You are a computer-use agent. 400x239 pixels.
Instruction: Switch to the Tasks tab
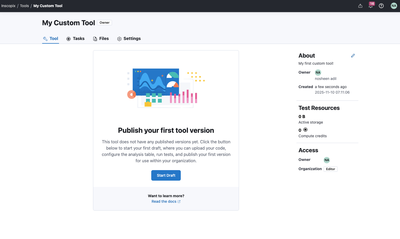click(75, 39)
